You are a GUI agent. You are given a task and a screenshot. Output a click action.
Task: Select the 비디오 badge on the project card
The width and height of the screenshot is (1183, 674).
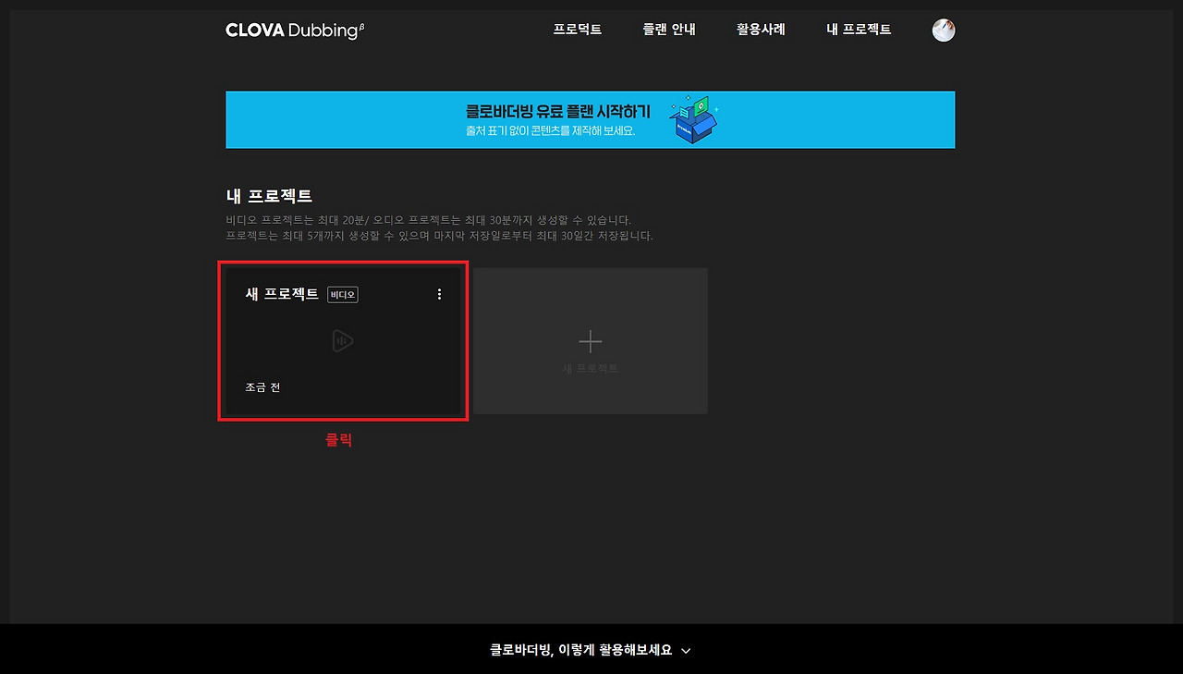(342, 294)
